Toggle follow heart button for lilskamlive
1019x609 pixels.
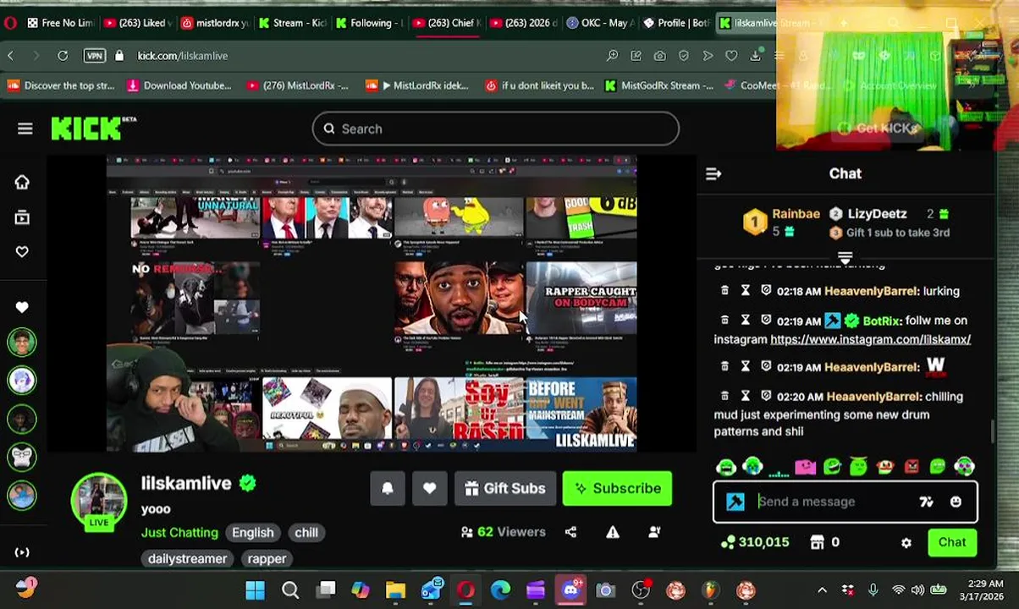click(430, 488)
